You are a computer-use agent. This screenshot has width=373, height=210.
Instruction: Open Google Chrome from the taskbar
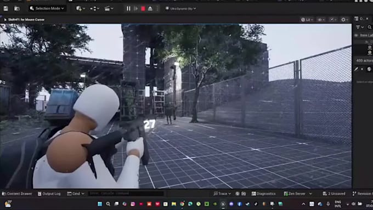pos(182,204)
